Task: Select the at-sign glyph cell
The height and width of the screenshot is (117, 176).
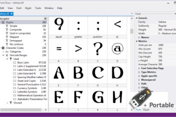Action: 118,49
